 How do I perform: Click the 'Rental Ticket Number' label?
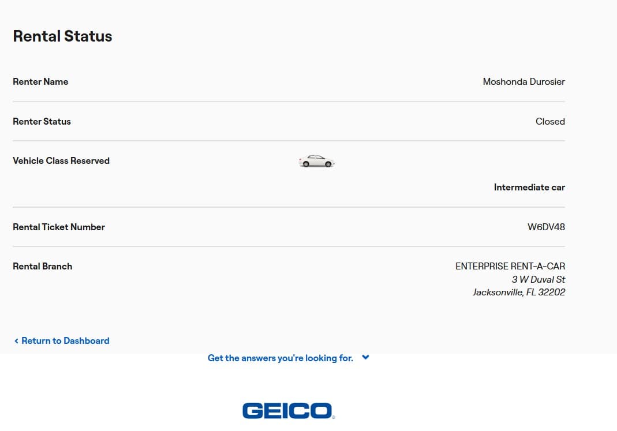click(x=59, y=227)
